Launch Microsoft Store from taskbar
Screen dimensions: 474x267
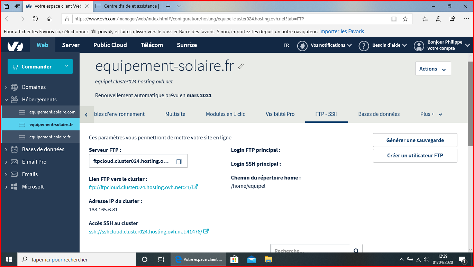[x=235, y=259]
